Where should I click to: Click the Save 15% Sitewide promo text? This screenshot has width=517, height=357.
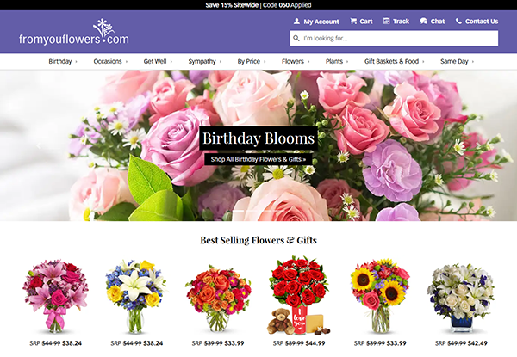(232, 5)
